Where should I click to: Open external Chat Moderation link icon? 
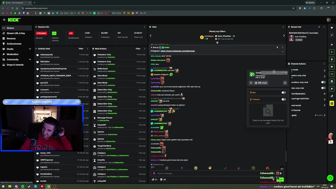[x=325, y=94]
